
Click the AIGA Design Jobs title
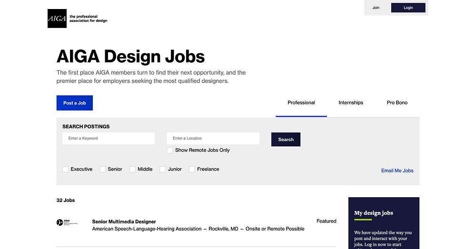click(130, 57)
